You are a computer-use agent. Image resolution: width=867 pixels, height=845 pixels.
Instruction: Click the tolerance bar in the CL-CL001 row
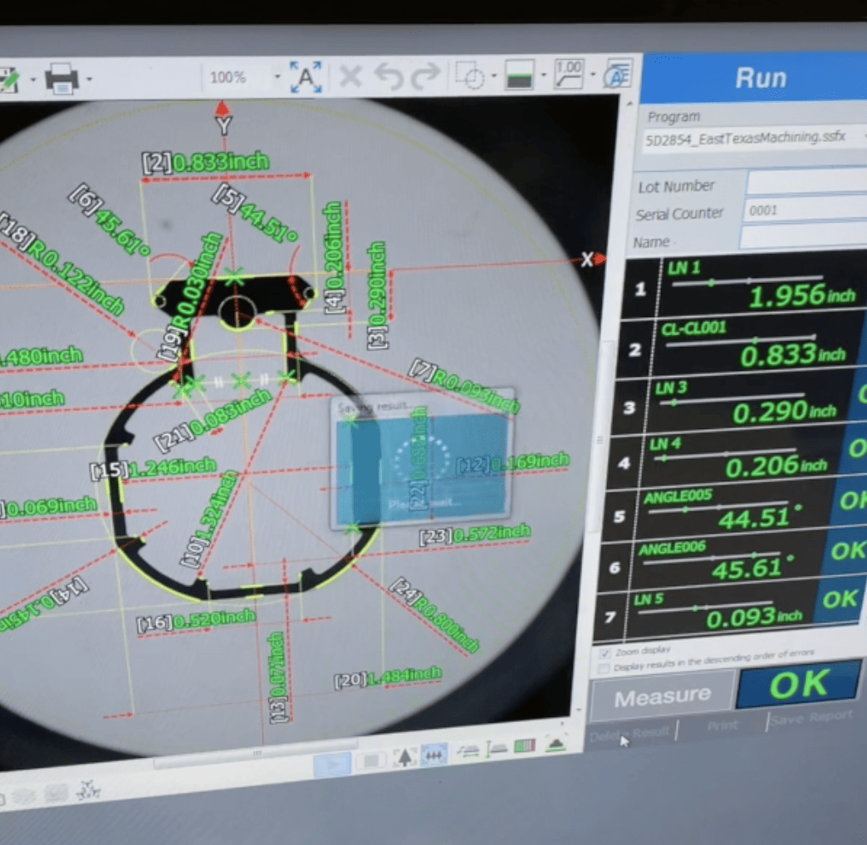coord(741,341)
